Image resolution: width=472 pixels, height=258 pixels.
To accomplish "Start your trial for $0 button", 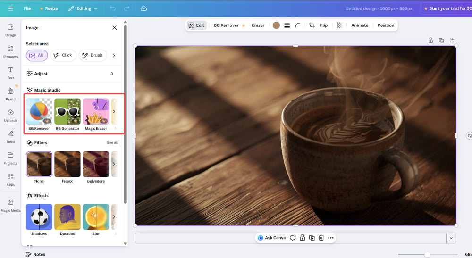I will 447,8.
